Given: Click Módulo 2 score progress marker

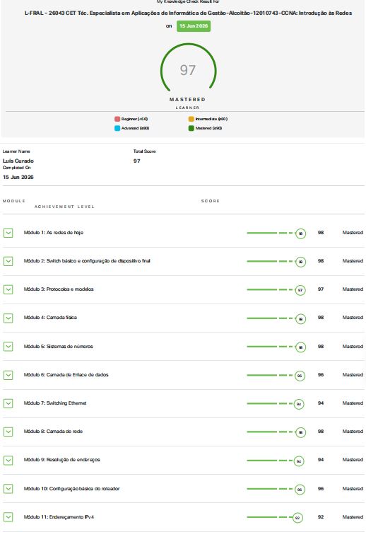Looking at the screenshot, I should (301, 262).
